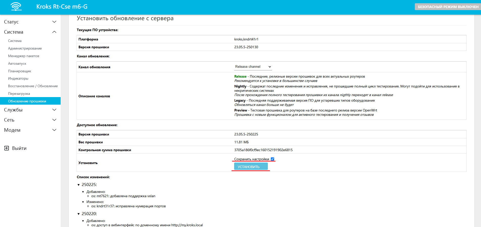Image resolution: width=481 pixels, height=227 pixels.
Task: Click the Kroks Wi-Fi logo icon
Action: 16,7
